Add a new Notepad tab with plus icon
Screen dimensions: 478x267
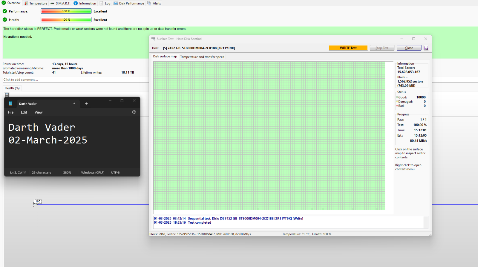(86, 104)
